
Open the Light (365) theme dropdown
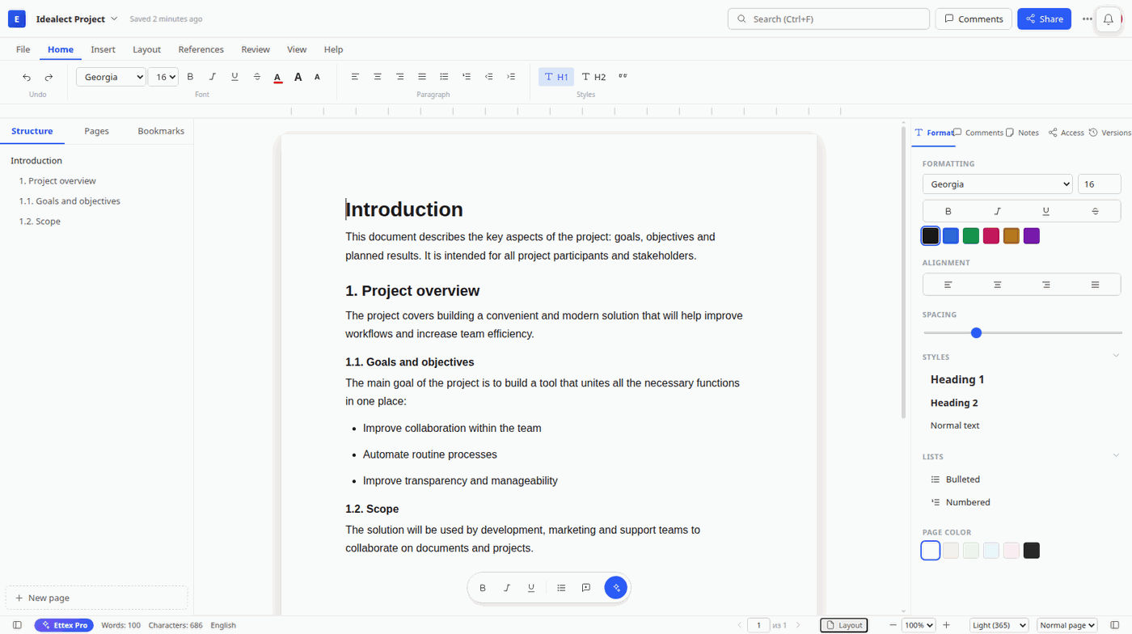click(x=999, y=625)
